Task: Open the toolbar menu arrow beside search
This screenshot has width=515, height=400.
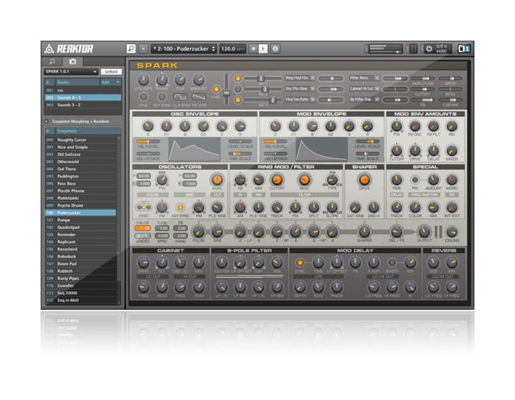Action: [x=143, y=49]
